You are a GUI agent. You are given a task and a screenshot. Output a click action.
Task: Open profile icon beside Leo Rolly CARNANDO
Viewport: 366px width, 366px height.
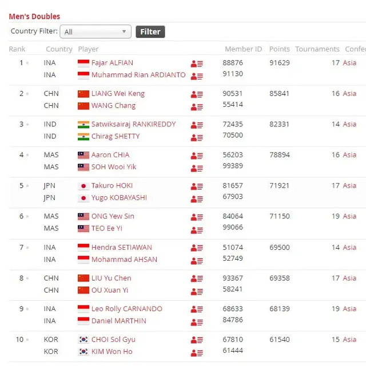pos(197,309)
